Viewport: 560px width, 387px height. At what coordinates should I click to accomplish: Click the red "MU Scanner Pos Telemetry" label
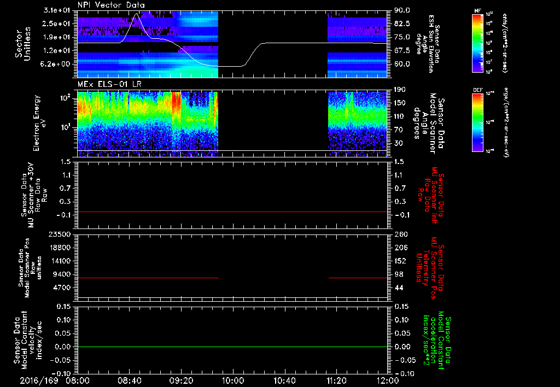[x=430, y=268]
